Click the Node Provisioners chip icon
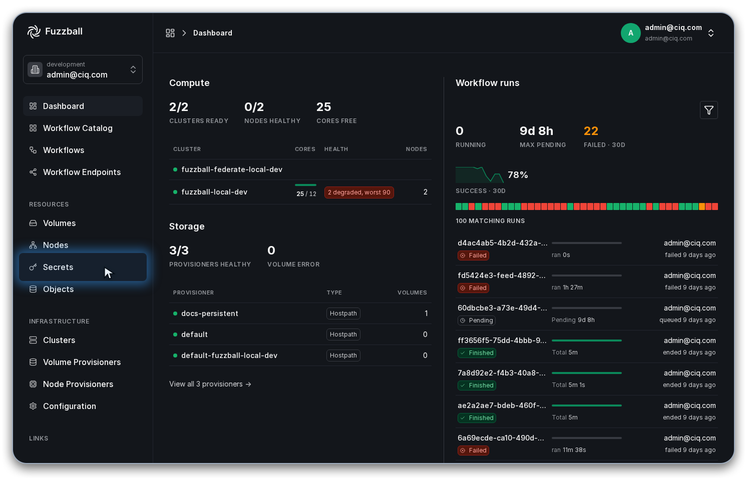Viewport: 747px width, 480px height. (33, 384)
